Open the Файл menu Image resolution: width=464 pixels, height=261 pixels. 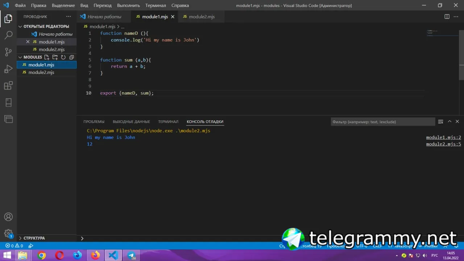(x=20, y=5)
